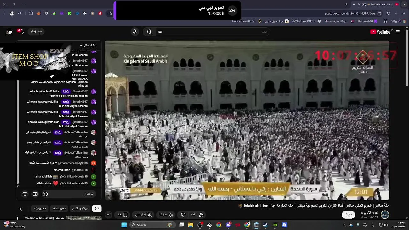Open a new browser tab

click(346, 4)
